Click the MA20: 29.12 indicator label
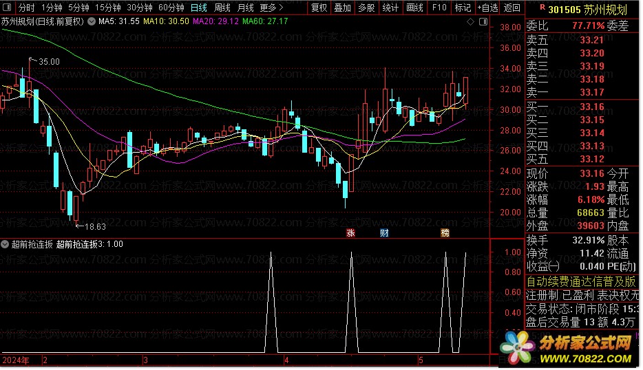 215,21
